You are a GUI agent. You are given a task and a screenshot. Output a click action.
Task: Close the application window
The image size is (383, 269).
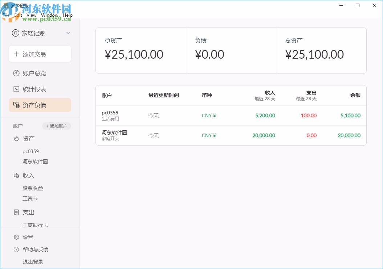click(374, 5)
